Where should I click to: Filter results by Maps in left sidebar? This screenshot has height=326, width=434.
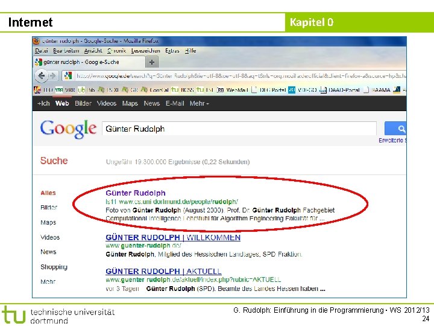pos(48,223)
